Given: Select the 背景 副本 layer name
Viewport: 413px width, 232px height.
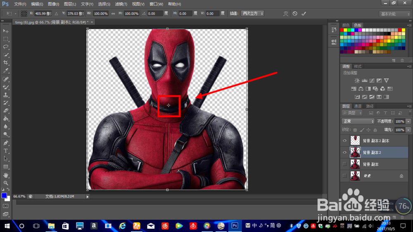Looking at the screenshot, I should [x=371, y=164].
